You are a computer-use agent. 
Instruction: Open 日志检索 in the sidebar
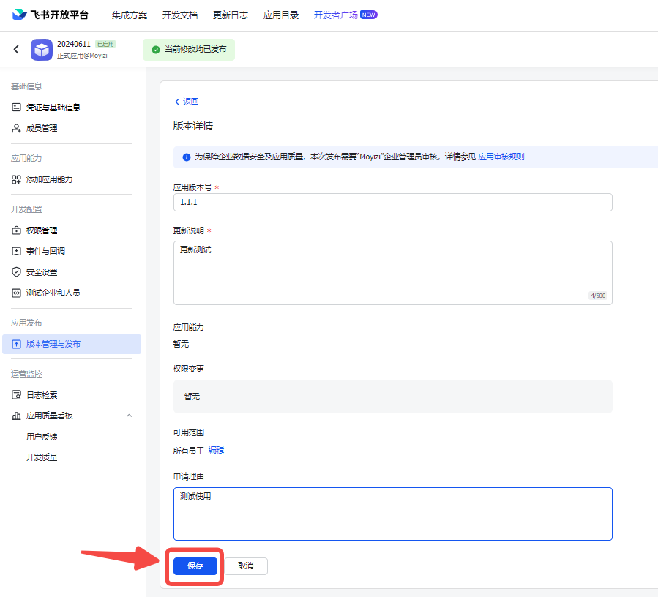pos(41,395)
